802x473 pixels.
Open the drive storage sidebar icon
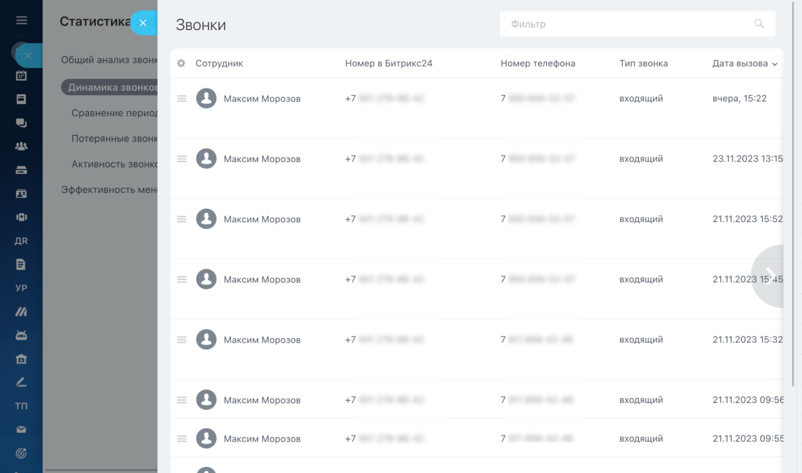(x=21, y=170)
